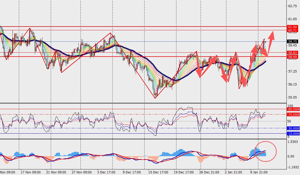The height and width of the screenshot is (175, 300).
Task: Select the 70.0000 oscillator level label
Action: pos(293,115)
